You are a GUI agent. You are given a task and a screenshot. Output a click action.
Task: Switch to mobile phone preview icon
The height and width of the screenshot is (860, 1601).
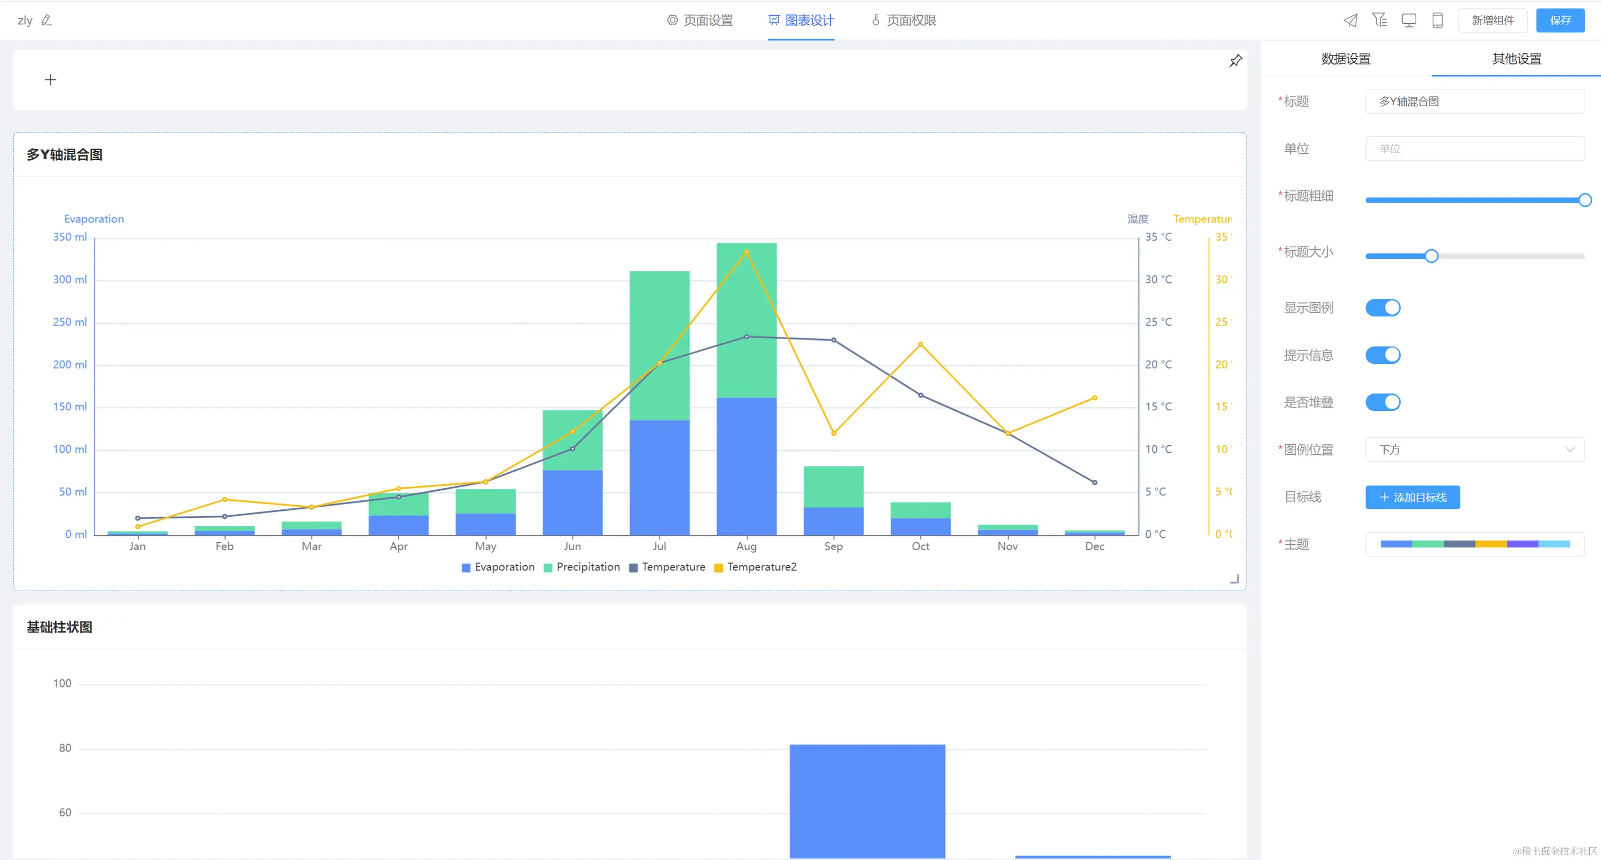(x=1437, y=21)
